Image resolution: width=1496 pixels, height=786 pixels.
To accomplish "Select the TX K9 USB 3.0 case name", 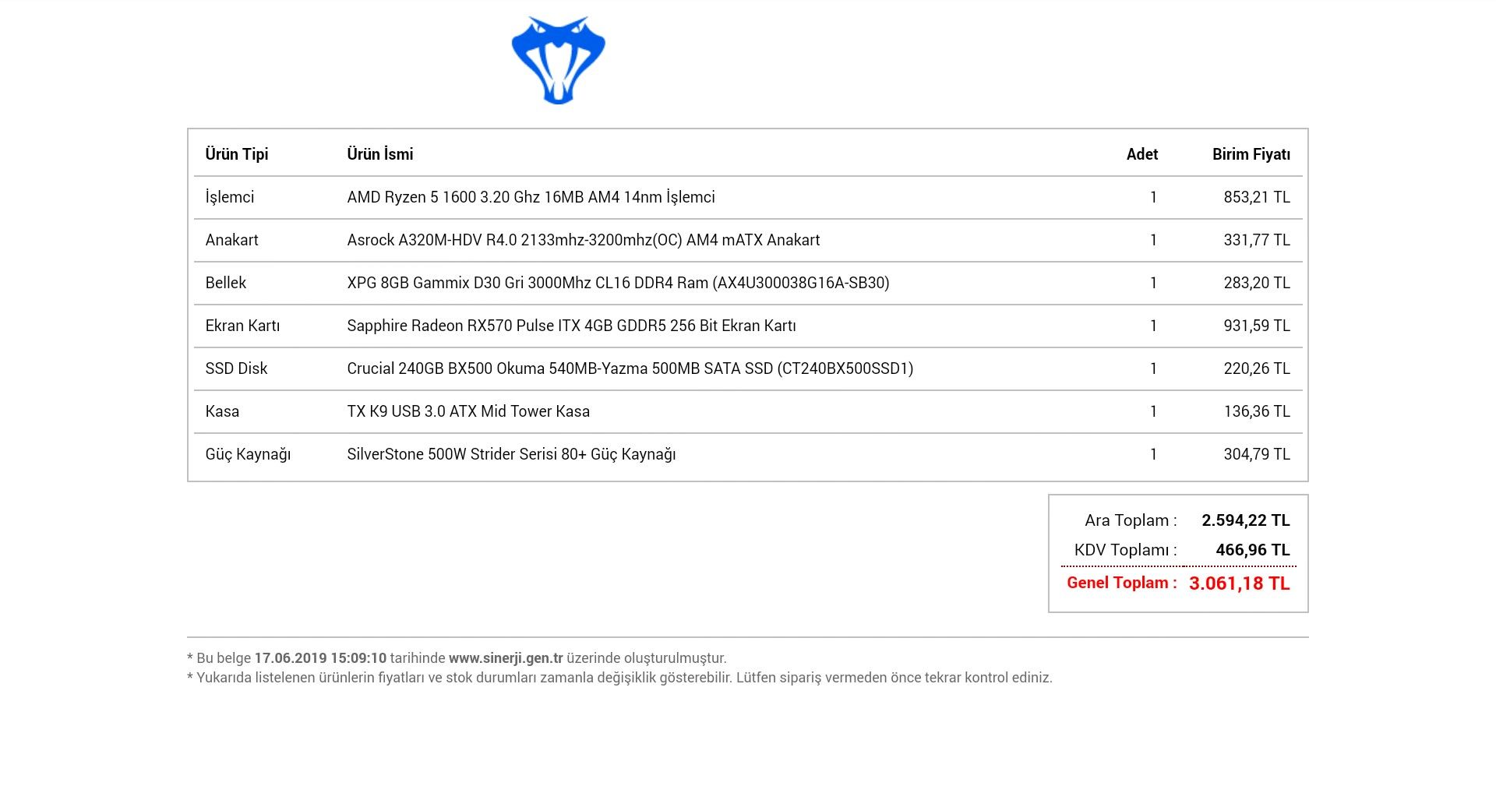I will click(468, 411).
